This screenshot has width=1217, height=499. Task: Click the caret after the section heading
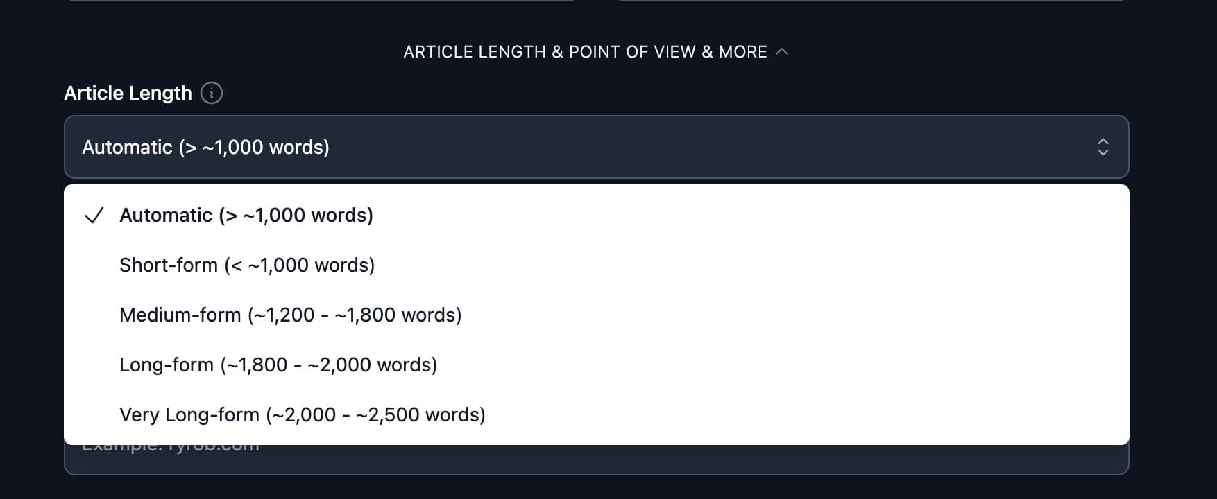pyautogui.click(x=783, y=51)
